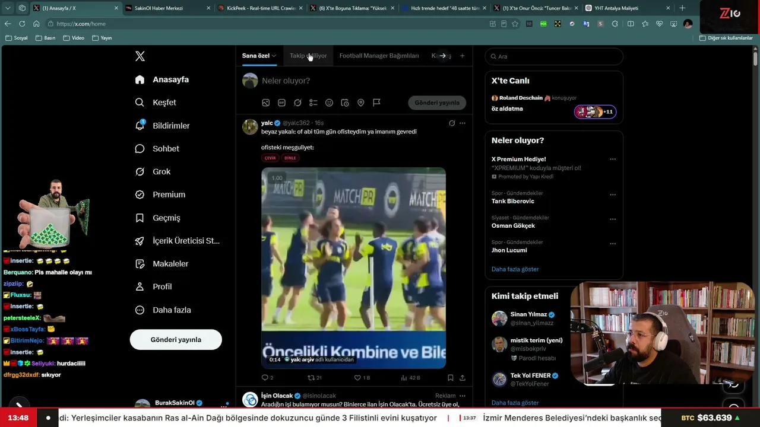Open Tarık Biberovic trend
The width and height of the screenshot is (760, 427).
513,201
